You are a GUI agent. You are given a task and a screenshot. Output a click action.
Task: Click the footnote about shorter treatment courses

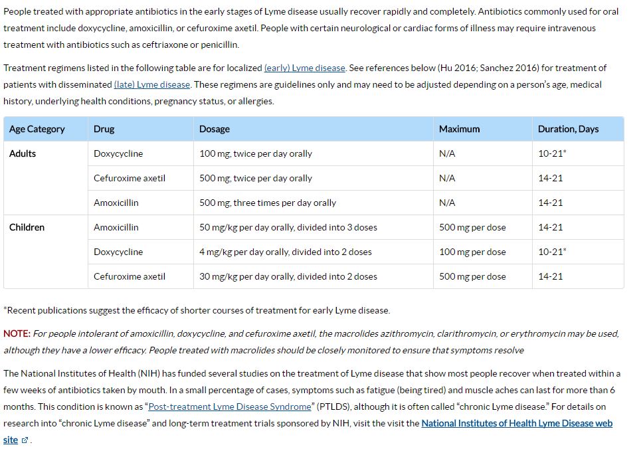[197, 310]
